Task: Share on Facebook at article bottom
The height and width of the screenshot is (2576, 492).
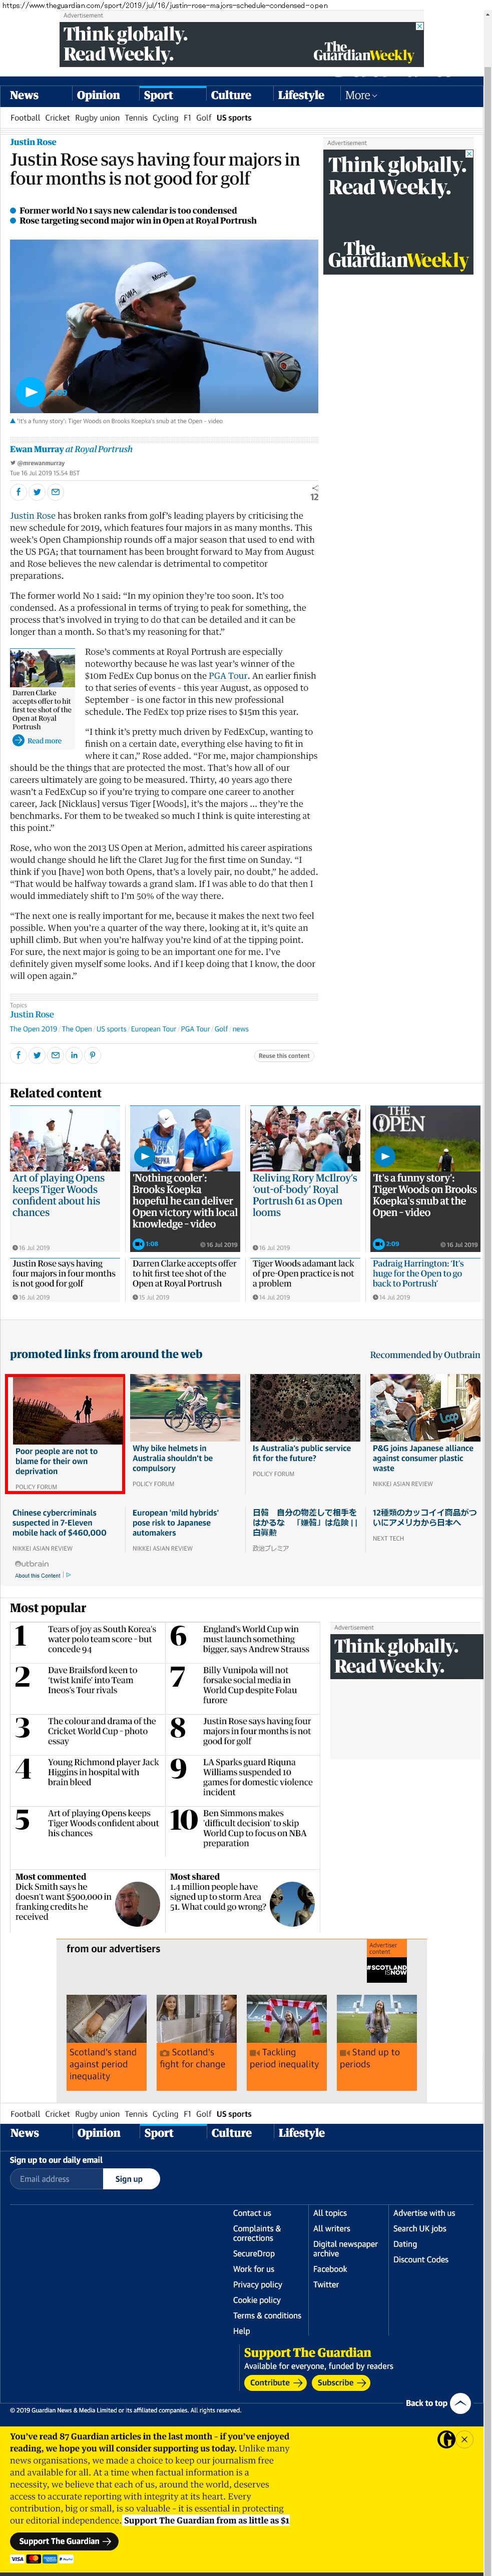Action: 18,1055
